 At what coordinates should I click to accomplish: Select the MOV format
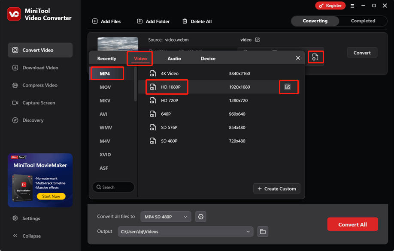click(105, 87)
